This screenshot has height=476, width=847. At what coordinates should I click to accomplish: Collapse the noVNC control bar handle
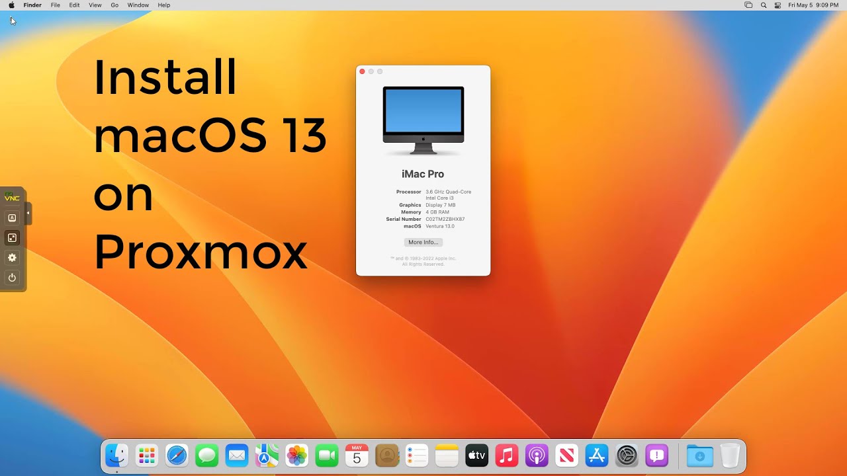28,213
